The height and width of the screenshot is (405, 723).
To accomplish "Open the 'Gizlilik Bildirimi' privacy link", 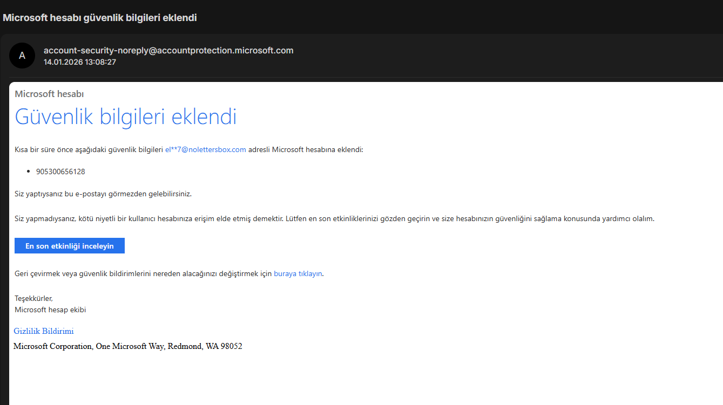I will [x=44, y=331].
